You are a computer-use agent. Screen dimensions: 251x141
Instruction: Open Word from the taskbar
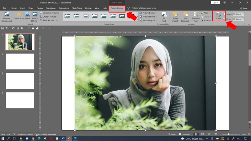coord(63,138)
